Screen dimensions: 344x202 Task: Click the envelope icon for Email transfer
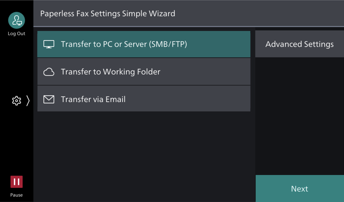point(49,99)
